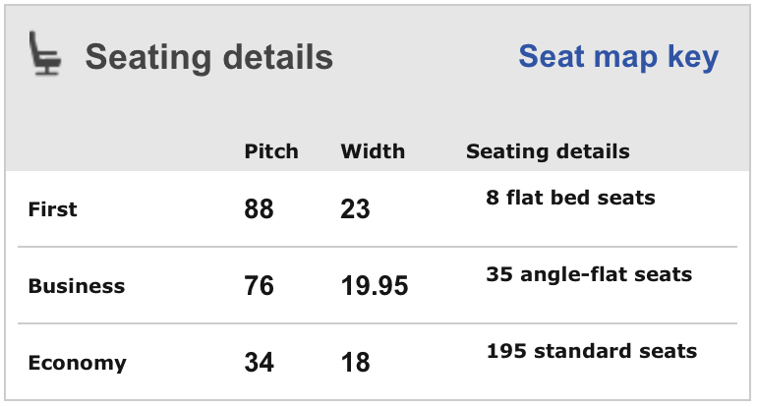This screenshot has height=407, width=757.
Task: Open the Seat map key link
Action: 618,57
